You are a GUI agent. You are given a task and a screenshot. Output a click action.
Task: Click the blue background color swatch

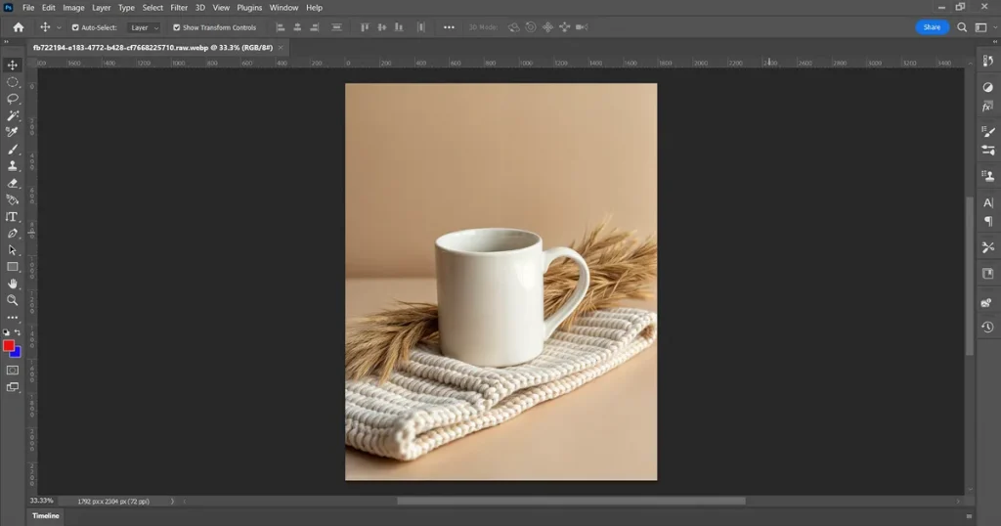tap(17, 353)
